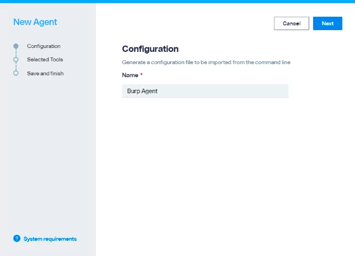Place cursor at the Burp Agent text

click(x=142, y=91)
